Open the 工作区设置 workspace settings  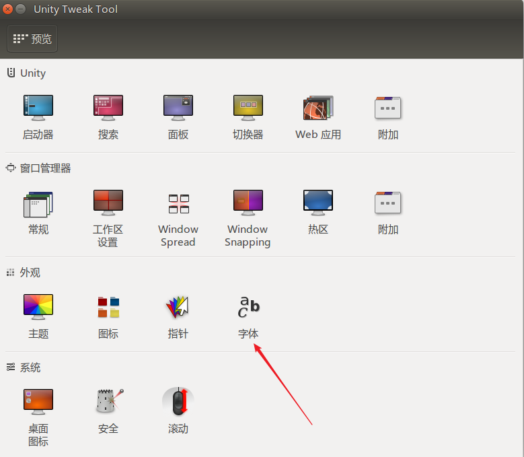pyautogui.click(x=108, y=219)
